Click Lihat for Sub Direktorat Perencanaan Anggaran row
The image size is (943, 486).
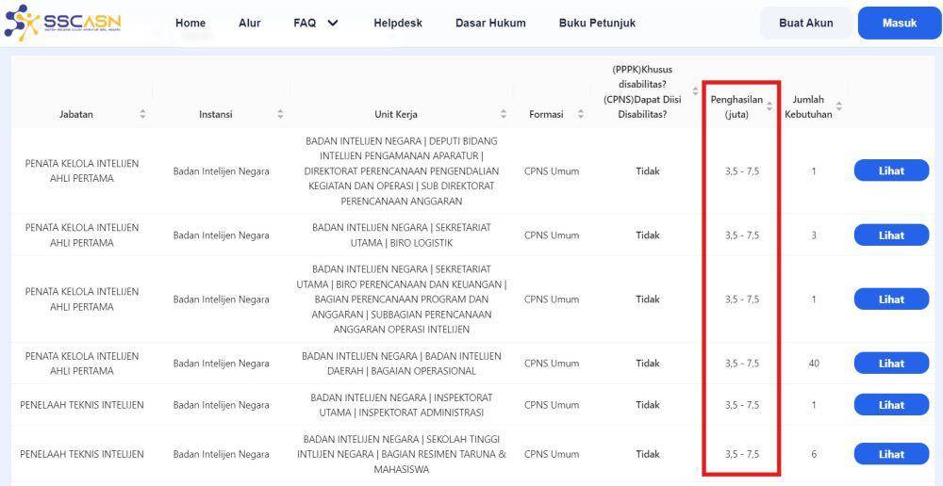[x=891, y=170]
